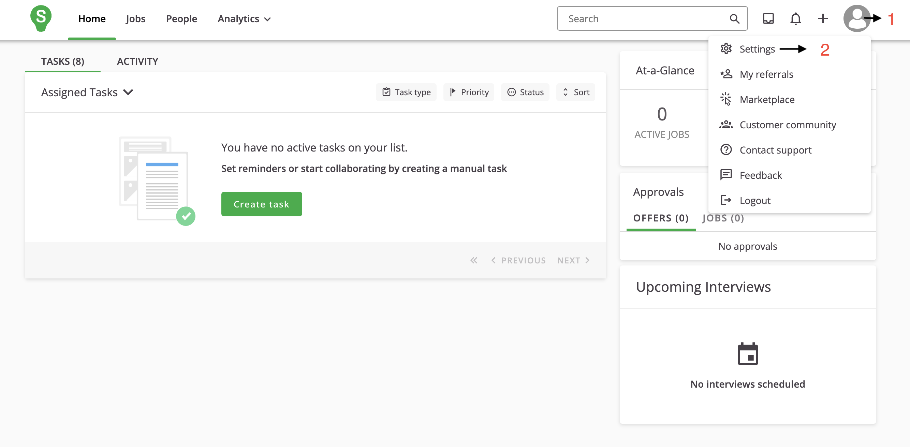Open Settings from profile menu
The height and width of the screenshot is (447, 910).
[757, 49]
